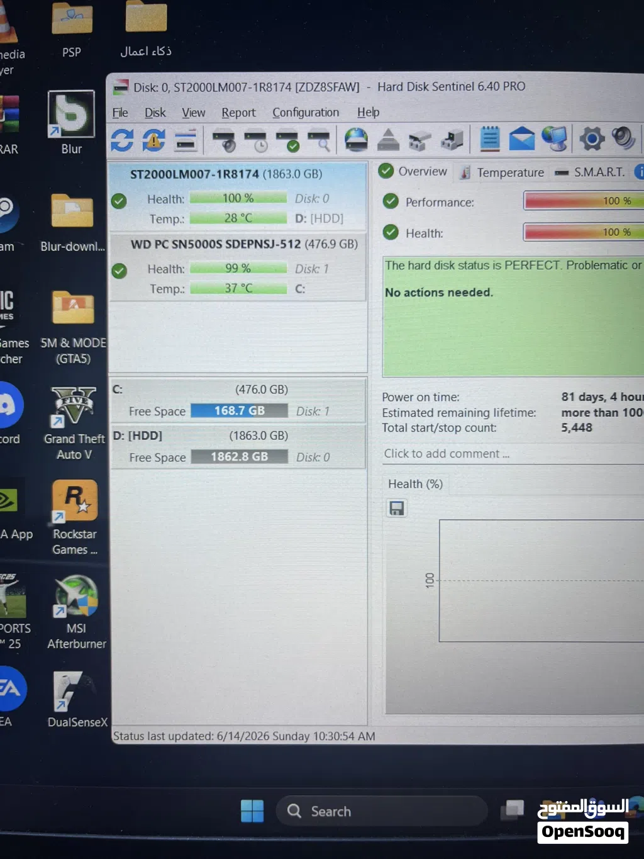Click the 168.7 GB free space bar
The width and height of the screenshot is (644, 859).
tap(239, 411)
